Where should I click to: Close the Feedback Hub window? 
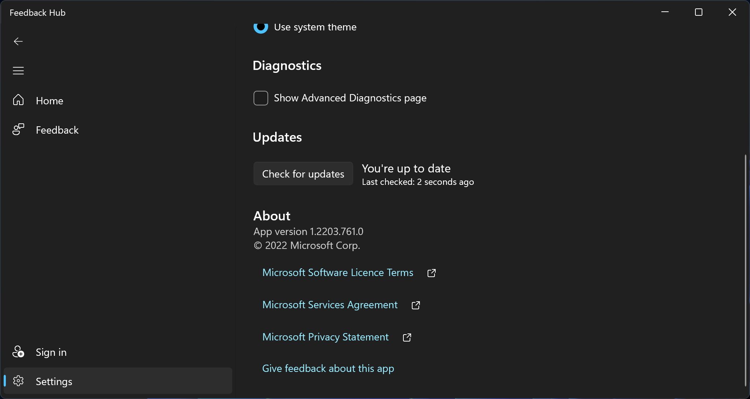click(x=732, y=12)
